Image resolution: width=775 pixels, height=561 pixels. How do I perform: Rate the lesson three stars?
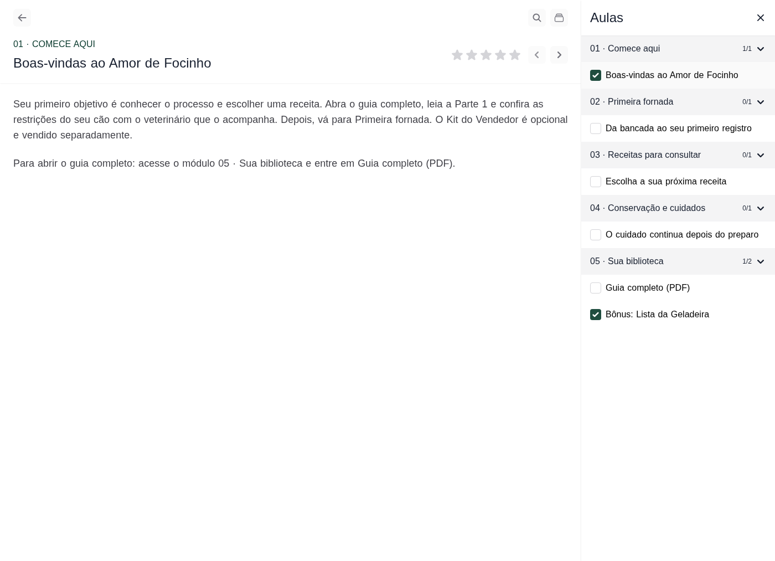point(486,55)
